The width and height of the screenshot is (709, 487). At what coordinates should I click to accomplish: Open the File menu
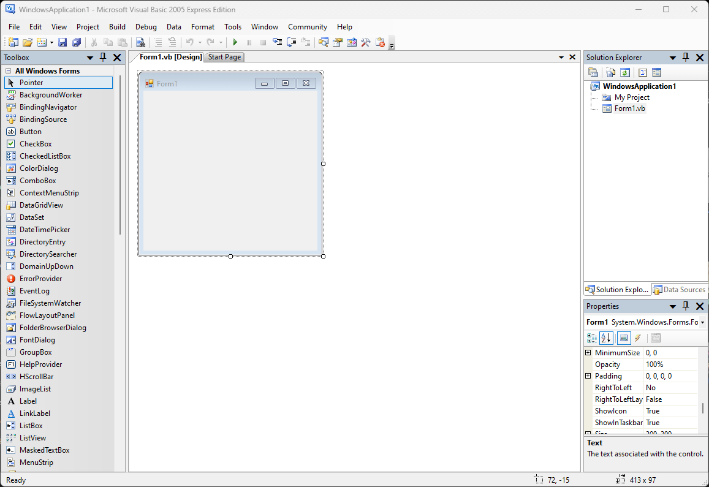(x=14, y=27)
